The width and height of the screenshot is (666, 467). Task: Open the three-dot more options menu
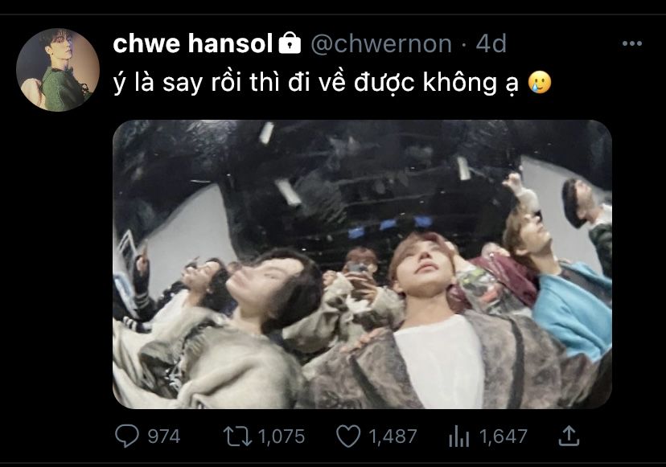(x=631, y=43)
